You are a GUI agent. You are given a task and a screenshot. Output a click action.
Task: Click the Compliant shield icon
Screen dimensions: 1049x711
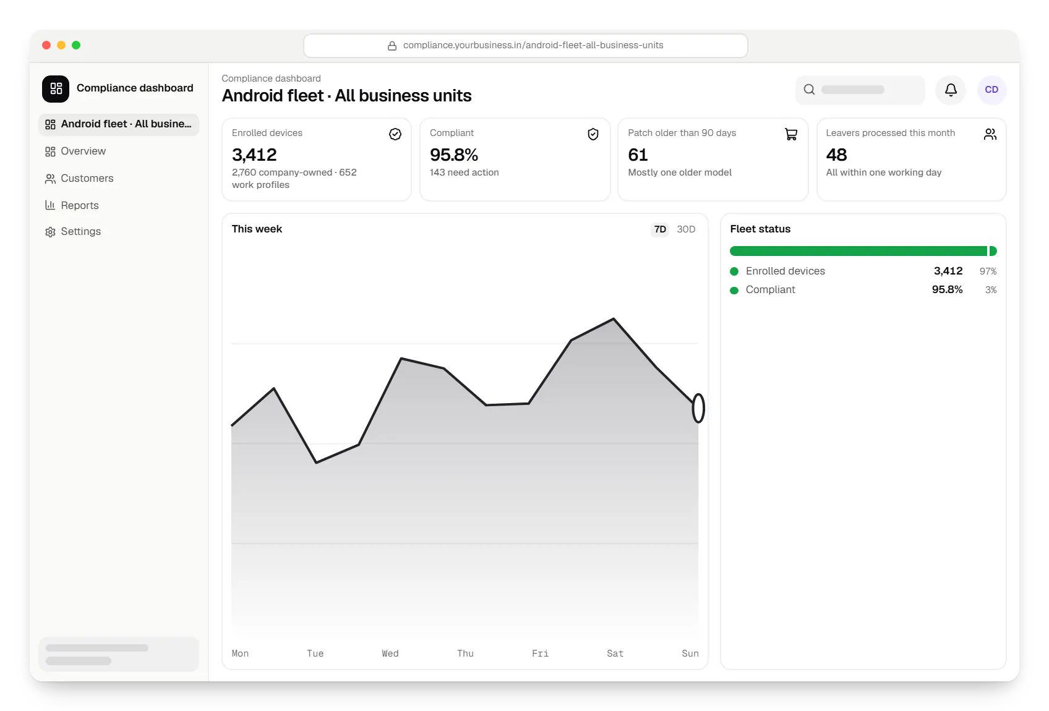pyautogui.click(x=593, y=134)
